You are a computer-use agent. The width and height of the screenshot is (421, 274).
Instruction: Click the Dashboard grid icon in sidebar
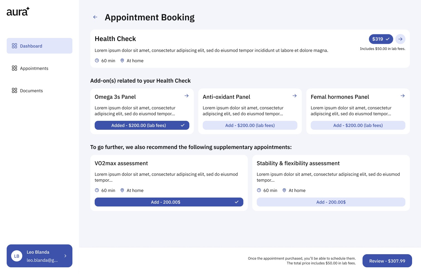[x=14, y=46]
